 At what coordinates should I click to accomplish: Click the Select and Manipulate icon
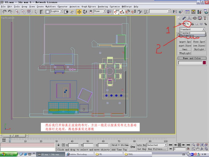click(72, 12)
